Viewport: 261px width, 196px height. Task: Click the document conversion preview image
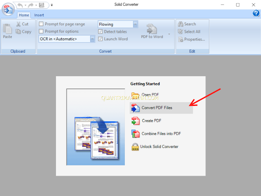(95, 127)
